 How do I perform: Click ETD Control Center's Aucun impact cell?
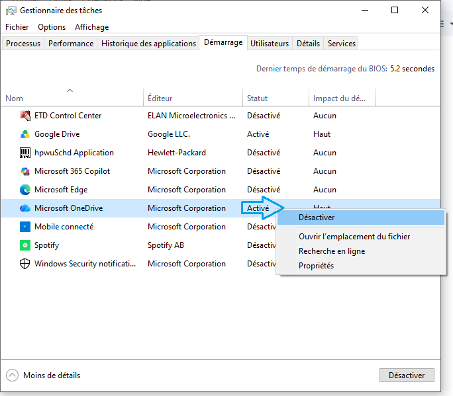click(x=325, y=116)
